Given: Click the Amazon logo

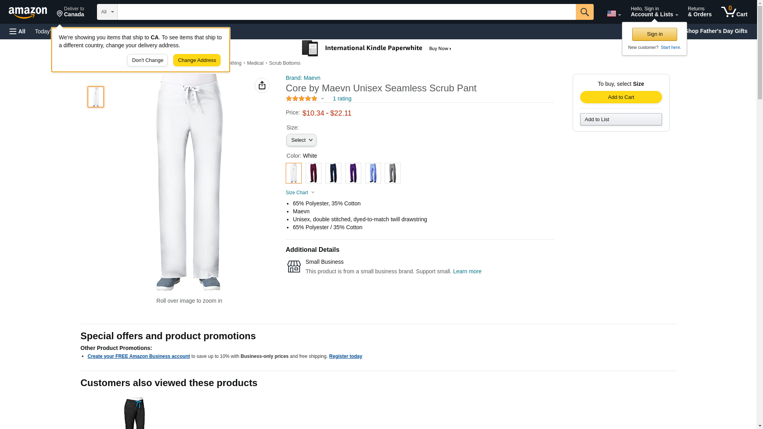Looking at the screenshot, I should pyautogui.click(x=28, y=12).
